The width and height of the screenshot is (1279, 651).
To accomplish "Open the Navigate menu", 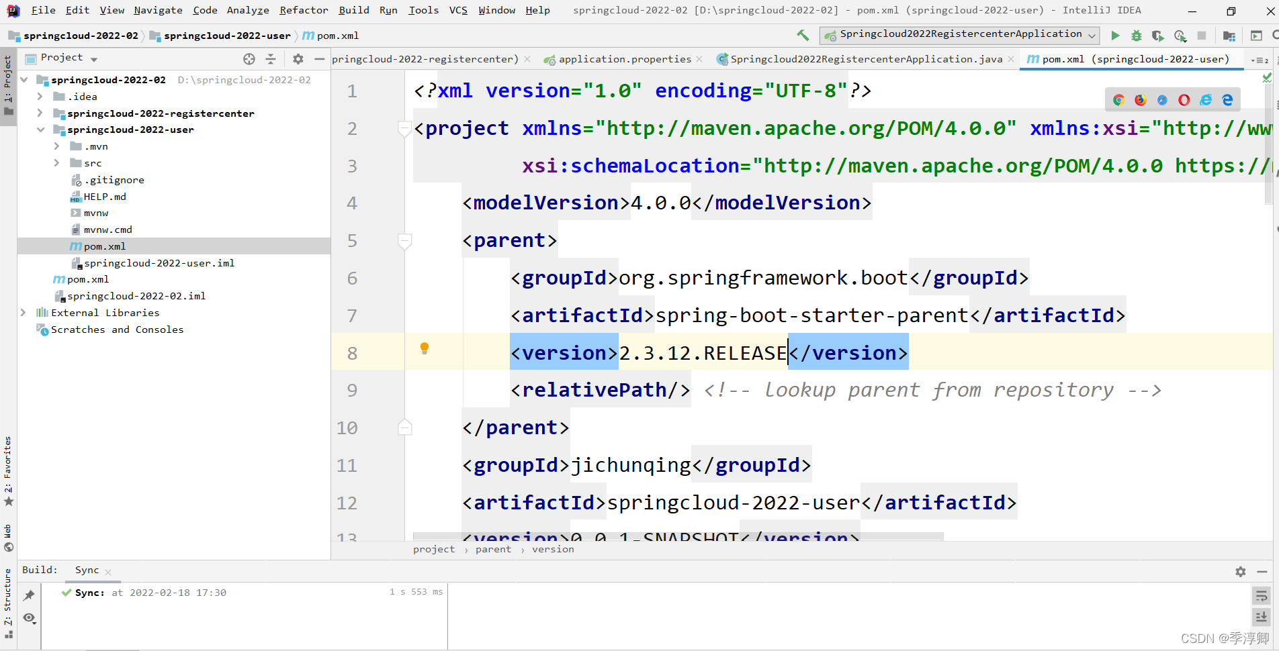I will point(158,10).
